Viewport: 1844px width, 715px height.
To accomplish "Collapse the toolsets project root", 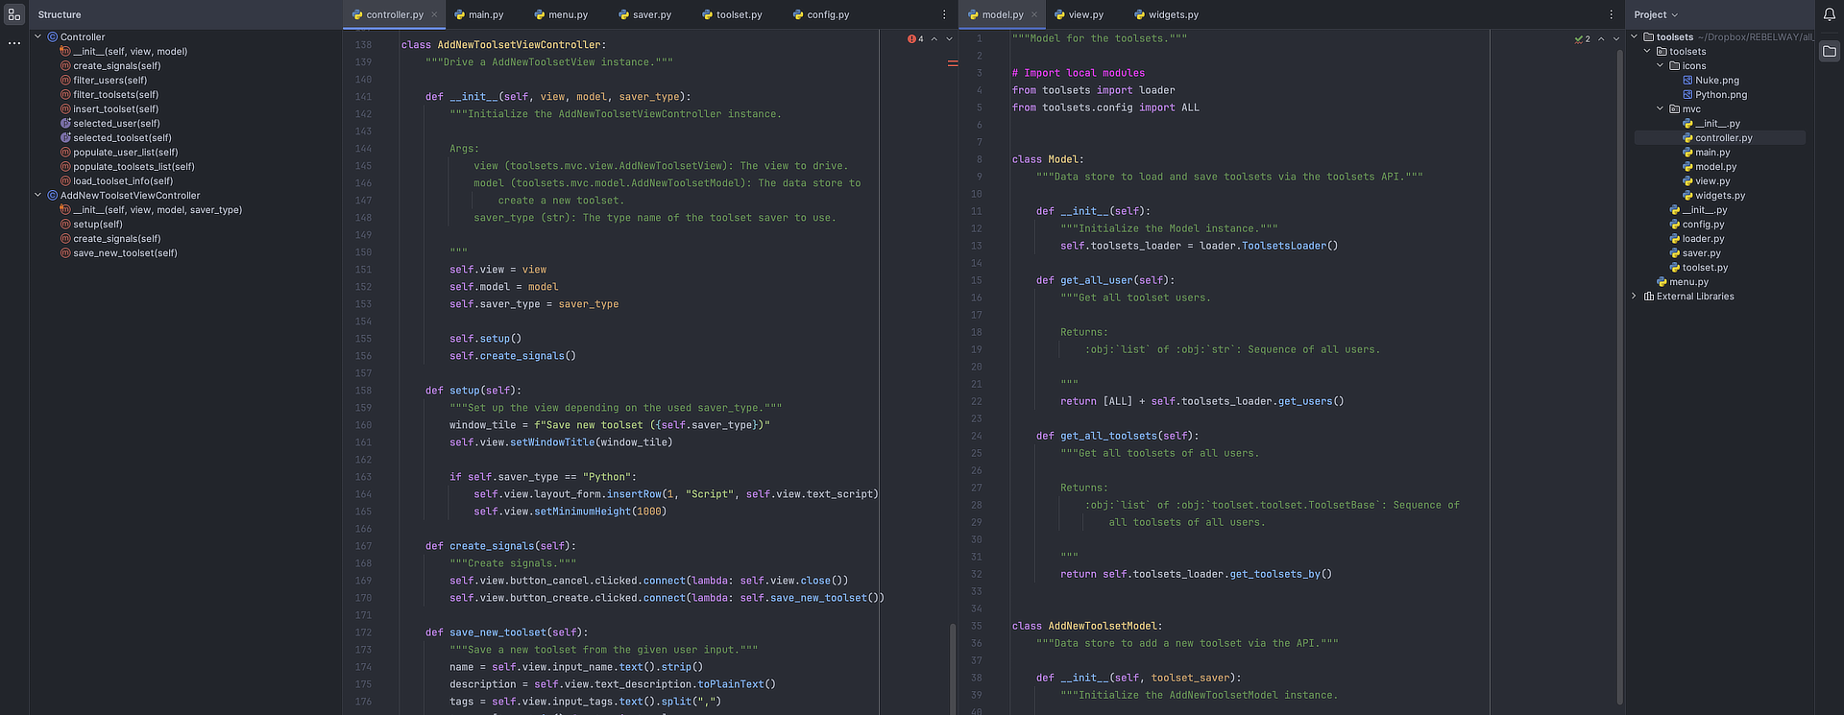I will pyautogui.click(x=1635, y=37).
